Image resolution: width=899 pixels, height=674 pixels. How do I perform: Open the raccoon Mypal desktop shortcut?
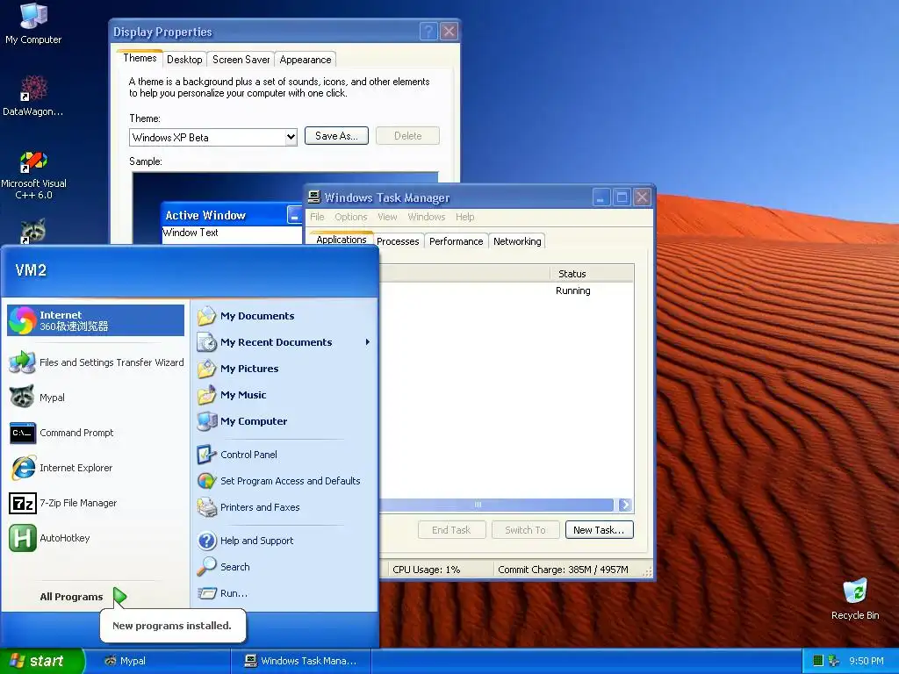[33, 231]
